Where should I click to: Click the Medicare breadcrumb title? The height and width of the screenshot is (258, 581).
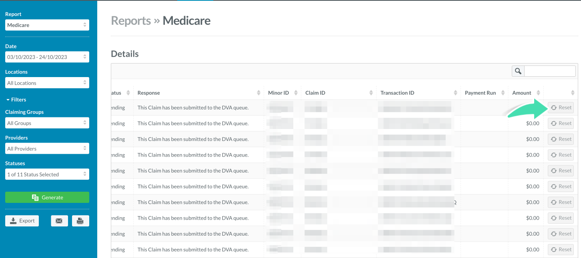[186, 21]
